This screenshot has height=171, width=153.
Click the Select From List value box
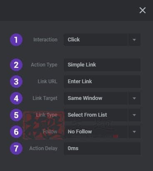click(96, 115)
